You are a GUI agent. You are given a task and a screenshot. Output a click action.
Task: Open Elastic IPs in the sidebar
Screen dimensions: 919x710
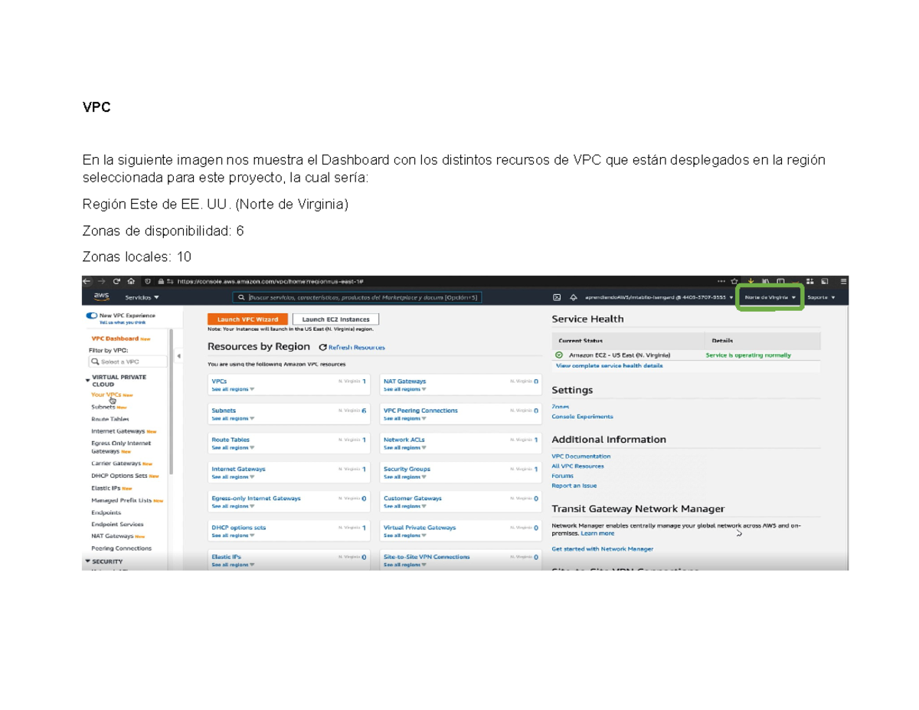[x=106, y=488]
